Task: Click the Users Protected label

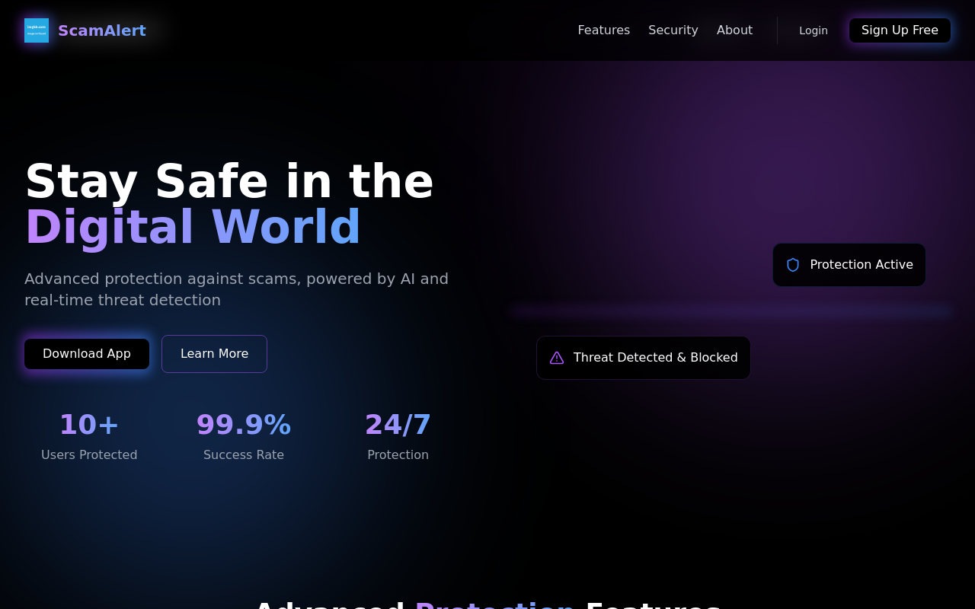Action: 89,455
